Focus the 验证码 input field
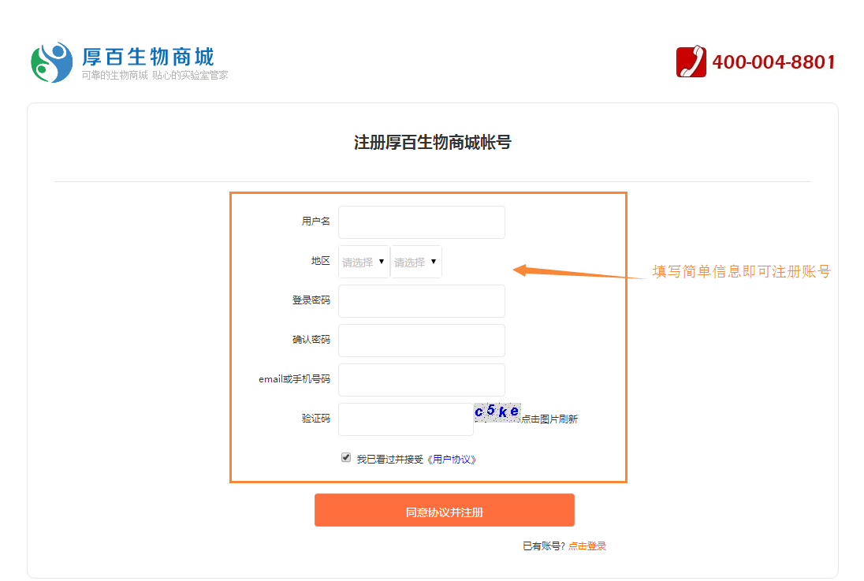864x581 pixels. 406,419
